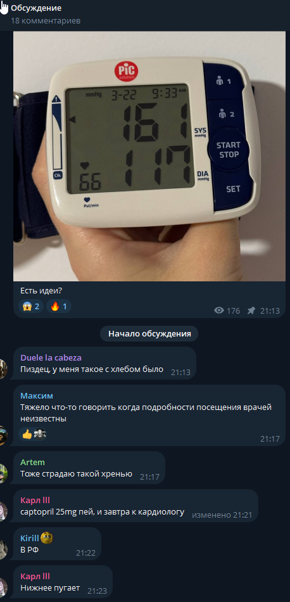Screen dimensions: 290x602
Task: Click the 'Обсуждение' header title
Action: (36, 8)
